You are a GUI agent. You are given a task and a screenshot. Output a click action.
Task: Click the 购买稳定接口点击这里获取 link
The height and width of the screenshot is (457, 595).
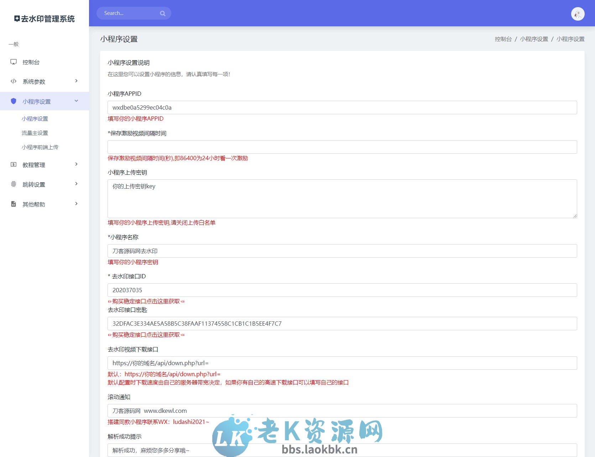point(146,301)
